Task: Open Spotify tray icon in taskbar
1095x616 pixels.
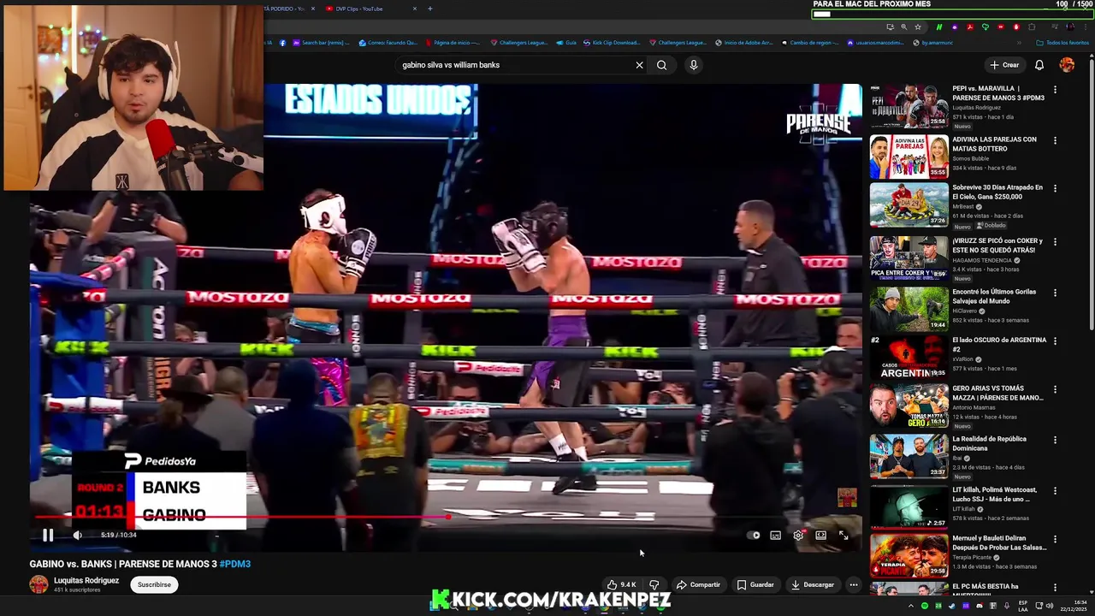Action: (925, 606)
